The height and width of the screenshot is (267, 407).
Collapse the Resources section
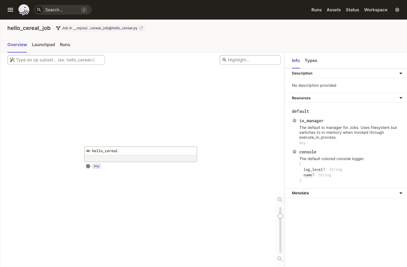[401, 98]
